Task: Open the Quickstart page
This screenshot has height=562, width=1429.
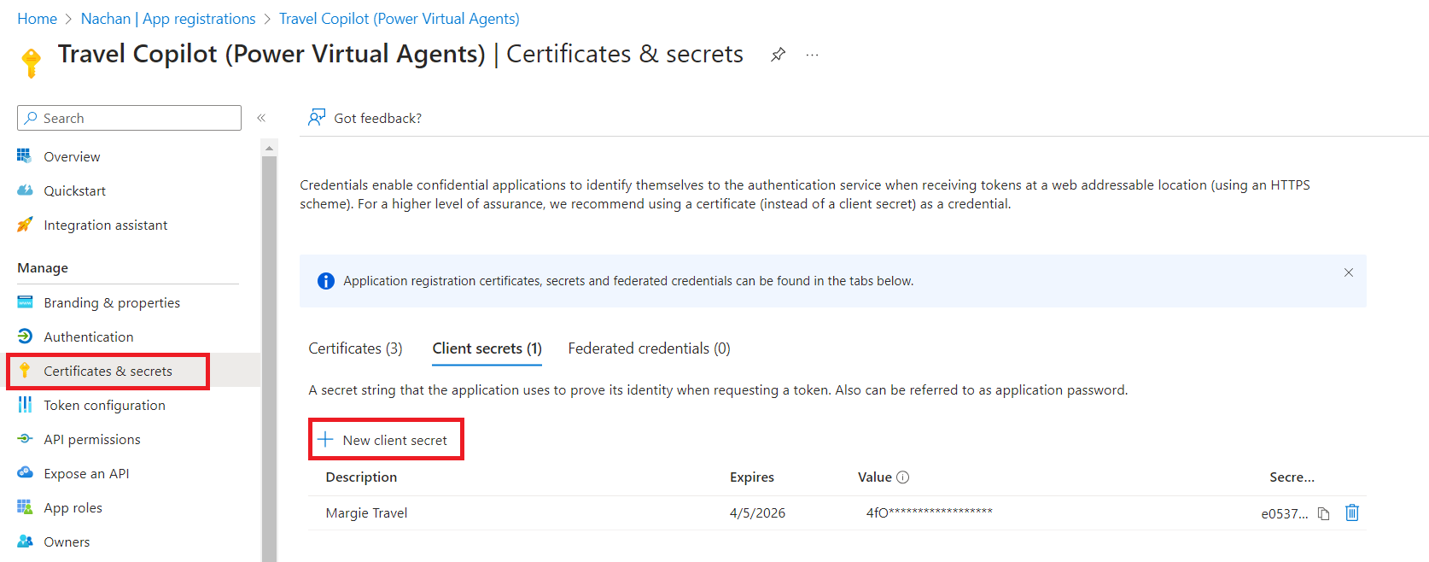Action: 74,191
